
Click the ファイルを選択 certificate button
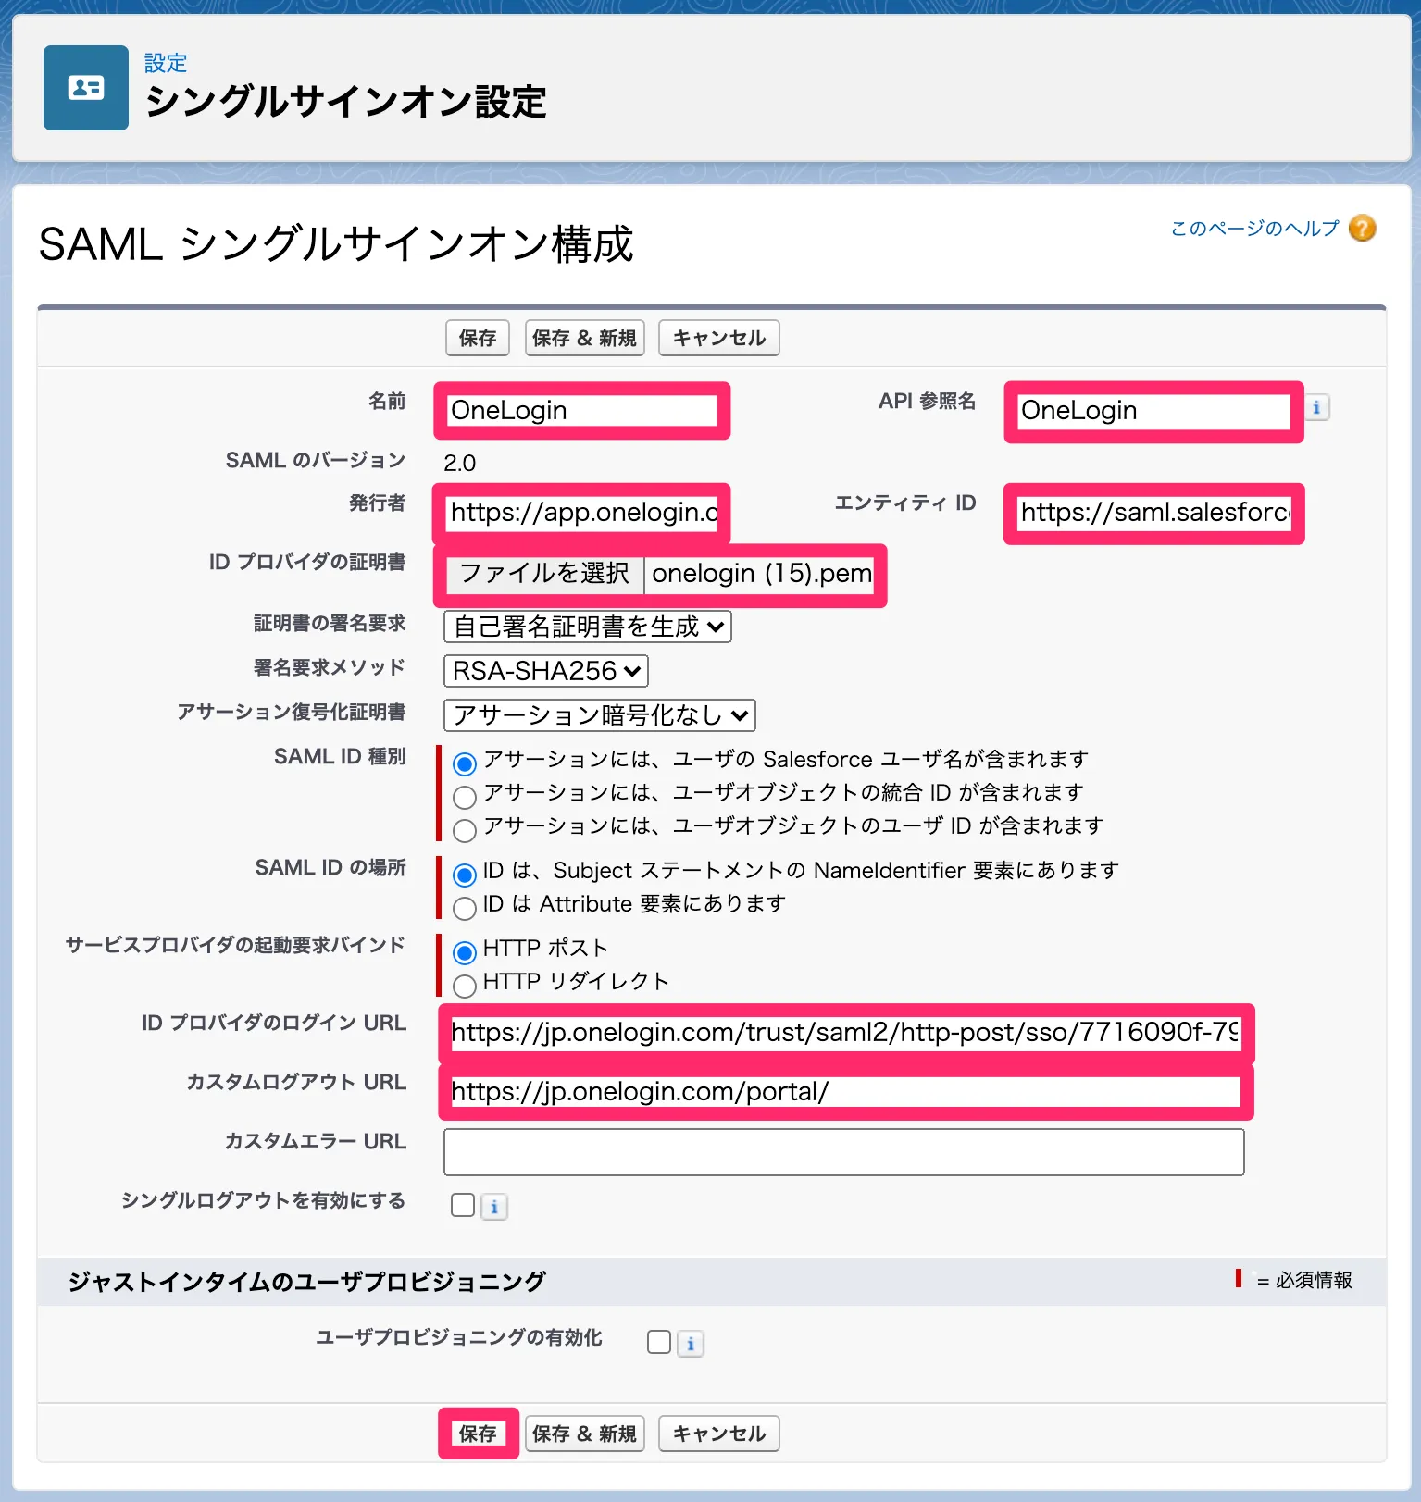[544, 574]
